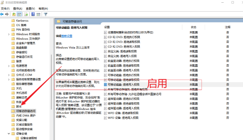Click the policy icon beside '设置强制重新启动的时间(以秒为单位)'
This screenshot has width=243, height=140.
point(105,32)
